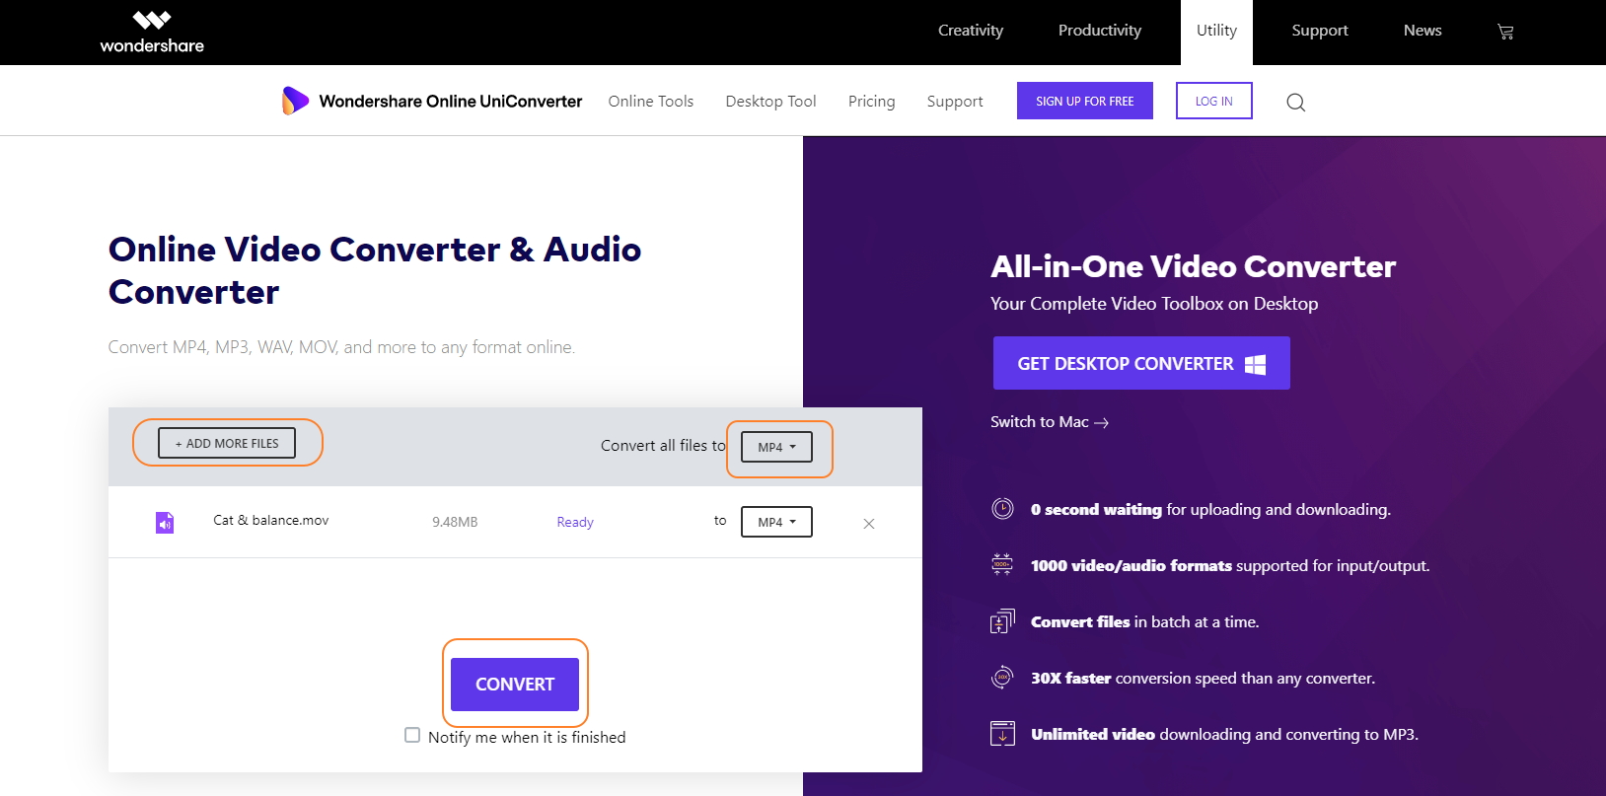Click the Unlimited video download icon
Image resolution: width=1606 pixels, height=796 pixels.
click(1002, 734)
